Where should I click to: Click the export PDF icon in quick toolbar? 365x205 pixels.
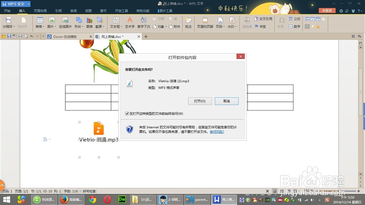(x=15, y=36)
